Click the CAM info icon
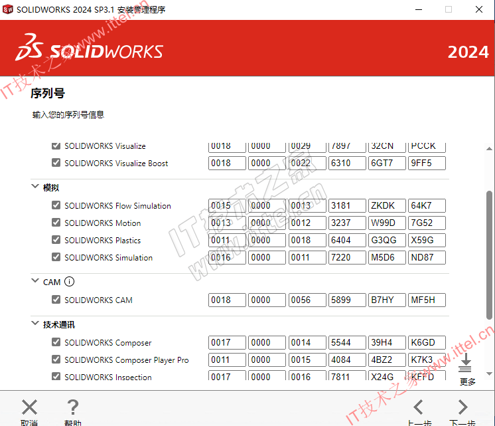495x426 pixels. [69, 282]
